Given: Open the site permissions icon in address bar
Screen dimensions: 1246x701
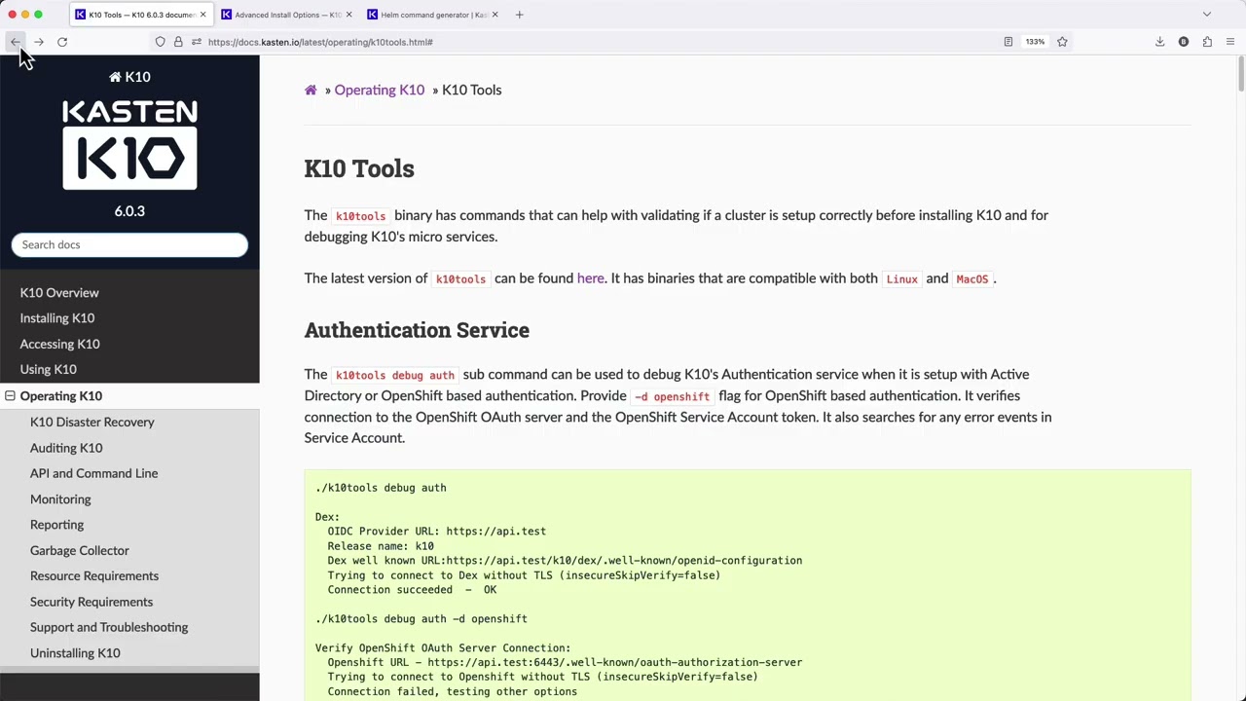Looking at the screenshot, I should click(x=197, y=42).
